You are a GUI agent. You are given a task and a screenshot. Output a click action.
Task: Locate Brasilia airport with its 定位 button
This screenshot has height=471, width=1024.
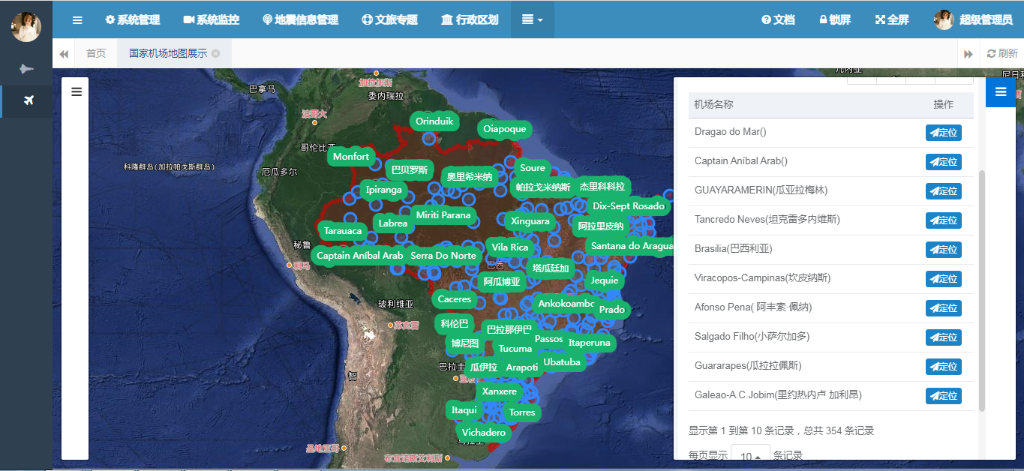point(943,249)
